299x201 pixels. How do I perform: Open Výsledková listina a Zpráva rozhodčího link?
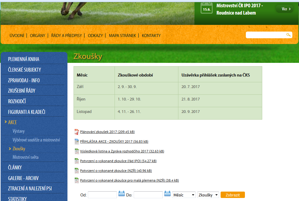(122, 151)
